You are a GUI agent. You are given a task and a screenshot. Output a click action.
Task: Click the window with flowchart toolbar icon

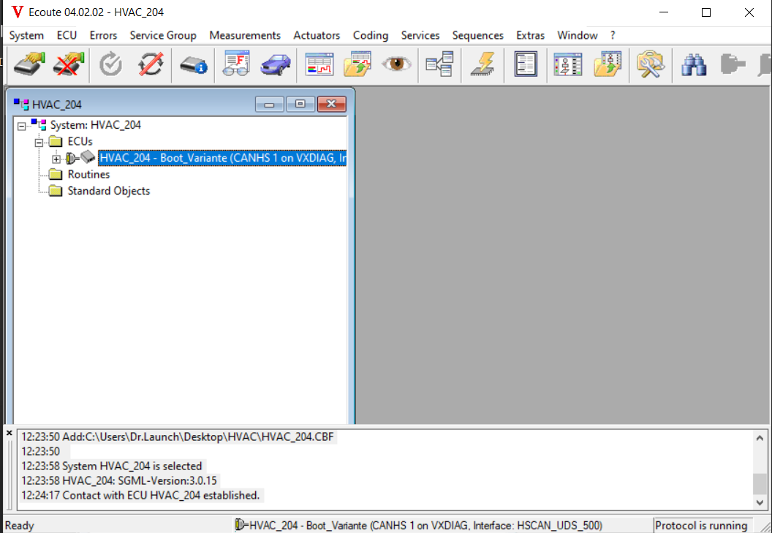(x=568, y=64)
